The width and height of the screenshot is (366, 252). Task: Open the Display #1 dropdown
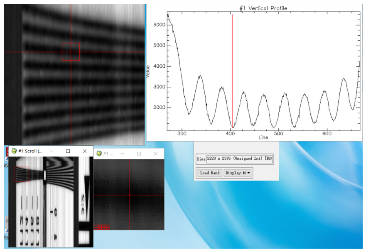[237, 173]
